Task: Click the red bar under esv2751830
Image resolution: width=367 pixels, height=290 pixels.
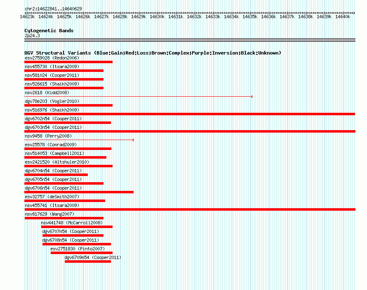Action: (82, 253)
